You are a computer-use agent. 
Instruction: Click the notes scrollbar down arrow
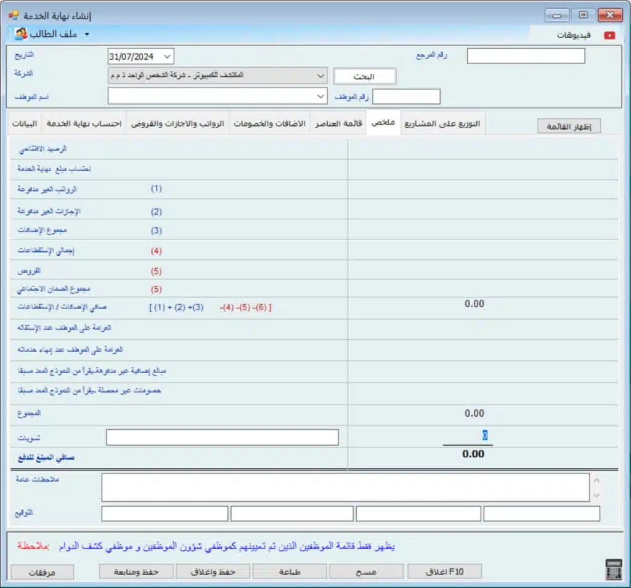(596, 495)
